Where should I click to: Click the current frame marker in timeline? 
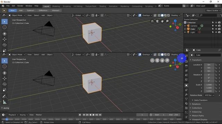click(7, 119)
